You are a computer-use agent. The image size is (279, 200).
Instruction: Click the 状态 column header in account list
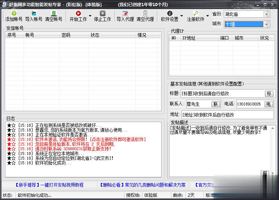(95, 35)
